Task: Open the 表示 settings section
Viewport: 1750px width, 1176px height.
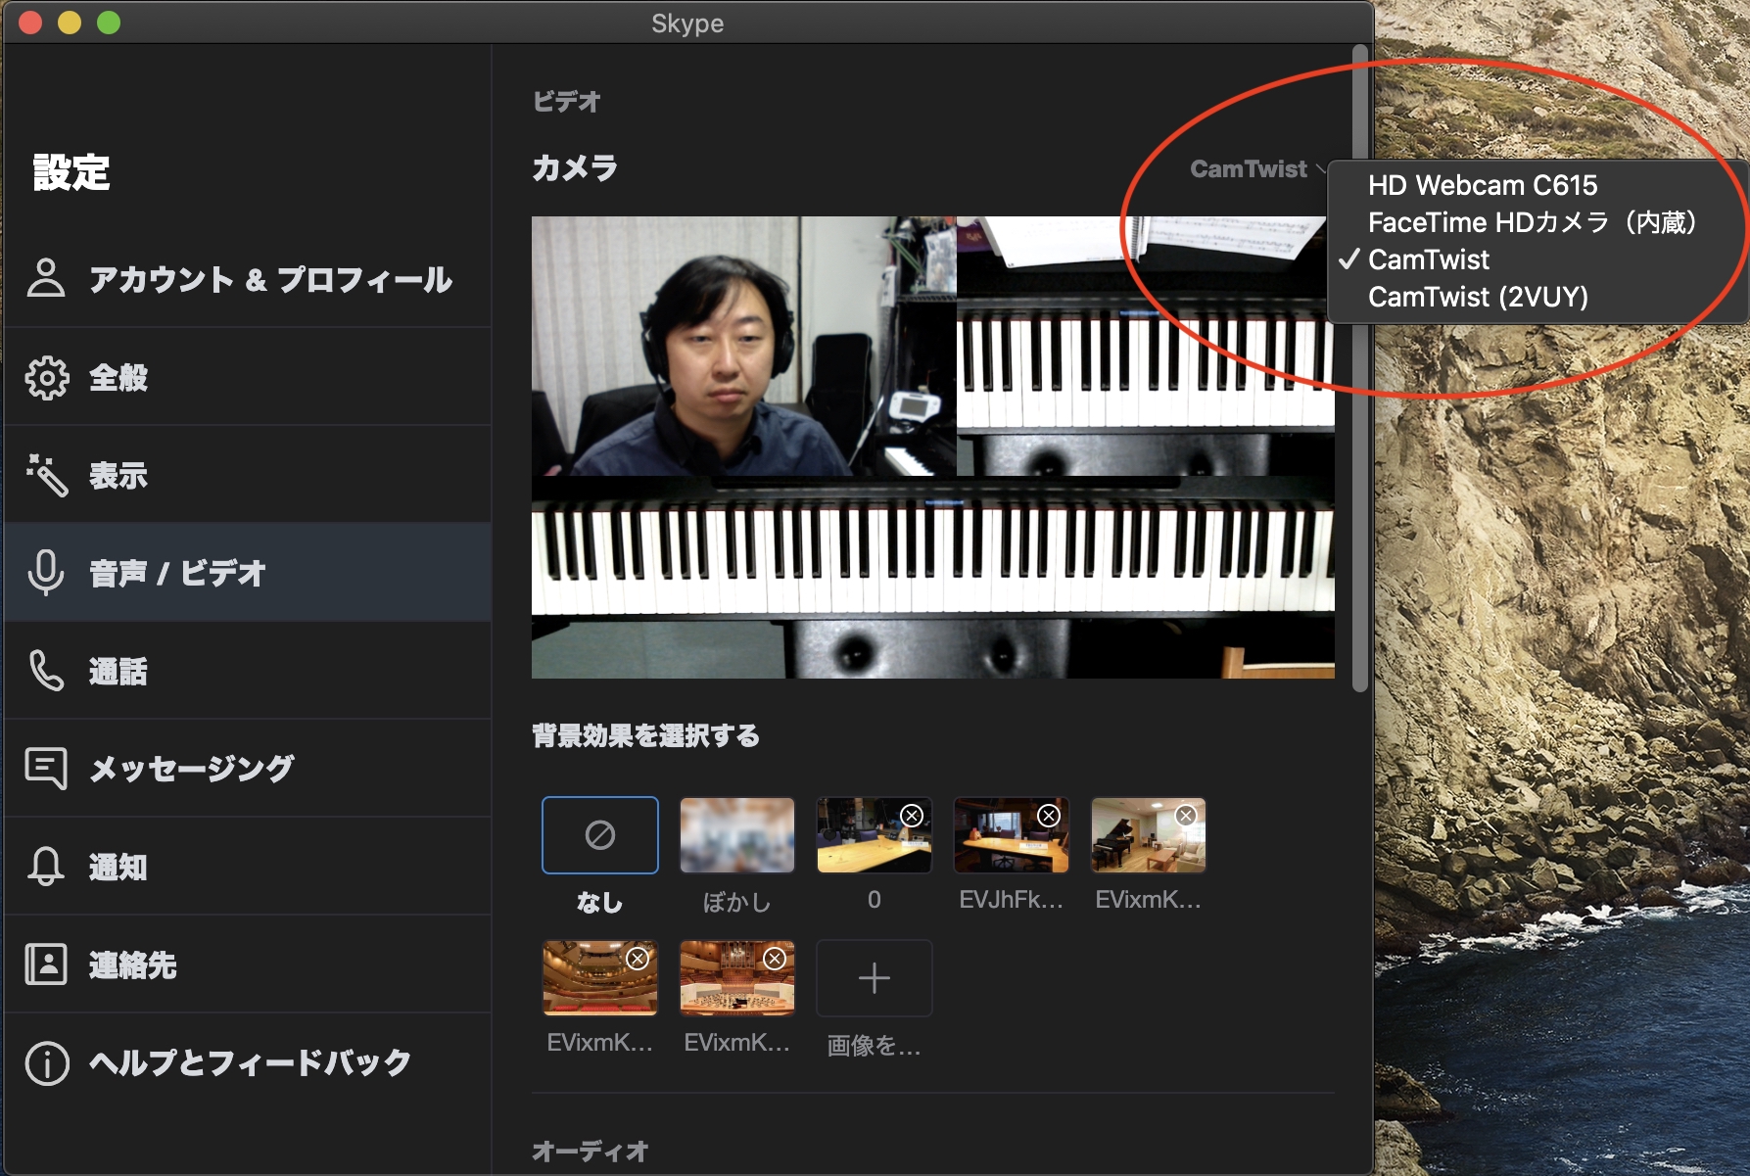Action: [248, 475]
